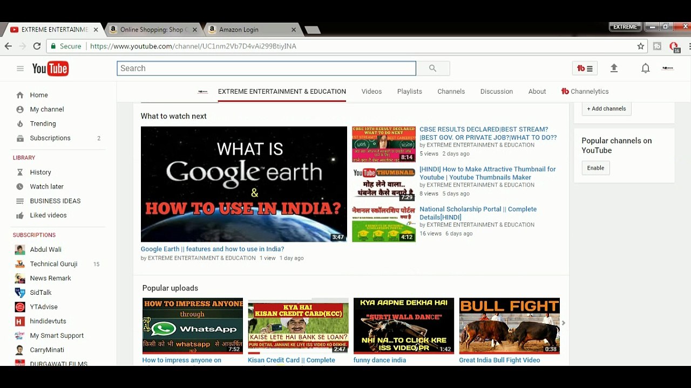The image size is (691, 388).
Task: Select the EXTREME ENTERTAINMENT & EDUCATION home tab
Action: coord(282,92)
